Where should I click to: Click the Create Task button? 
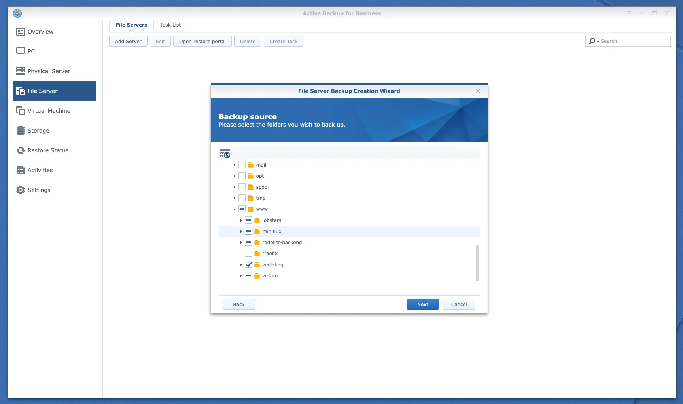284,42
